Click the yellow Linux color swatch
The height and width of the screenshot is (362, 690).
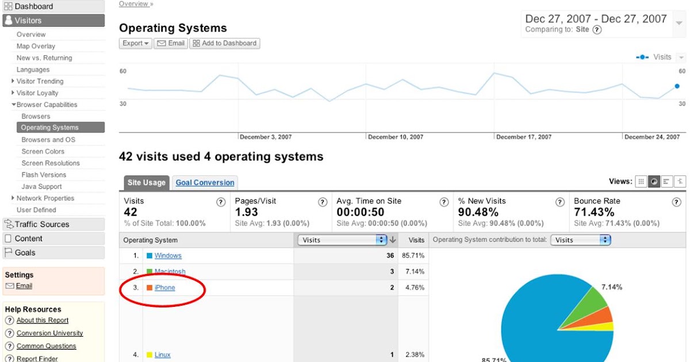149,355
